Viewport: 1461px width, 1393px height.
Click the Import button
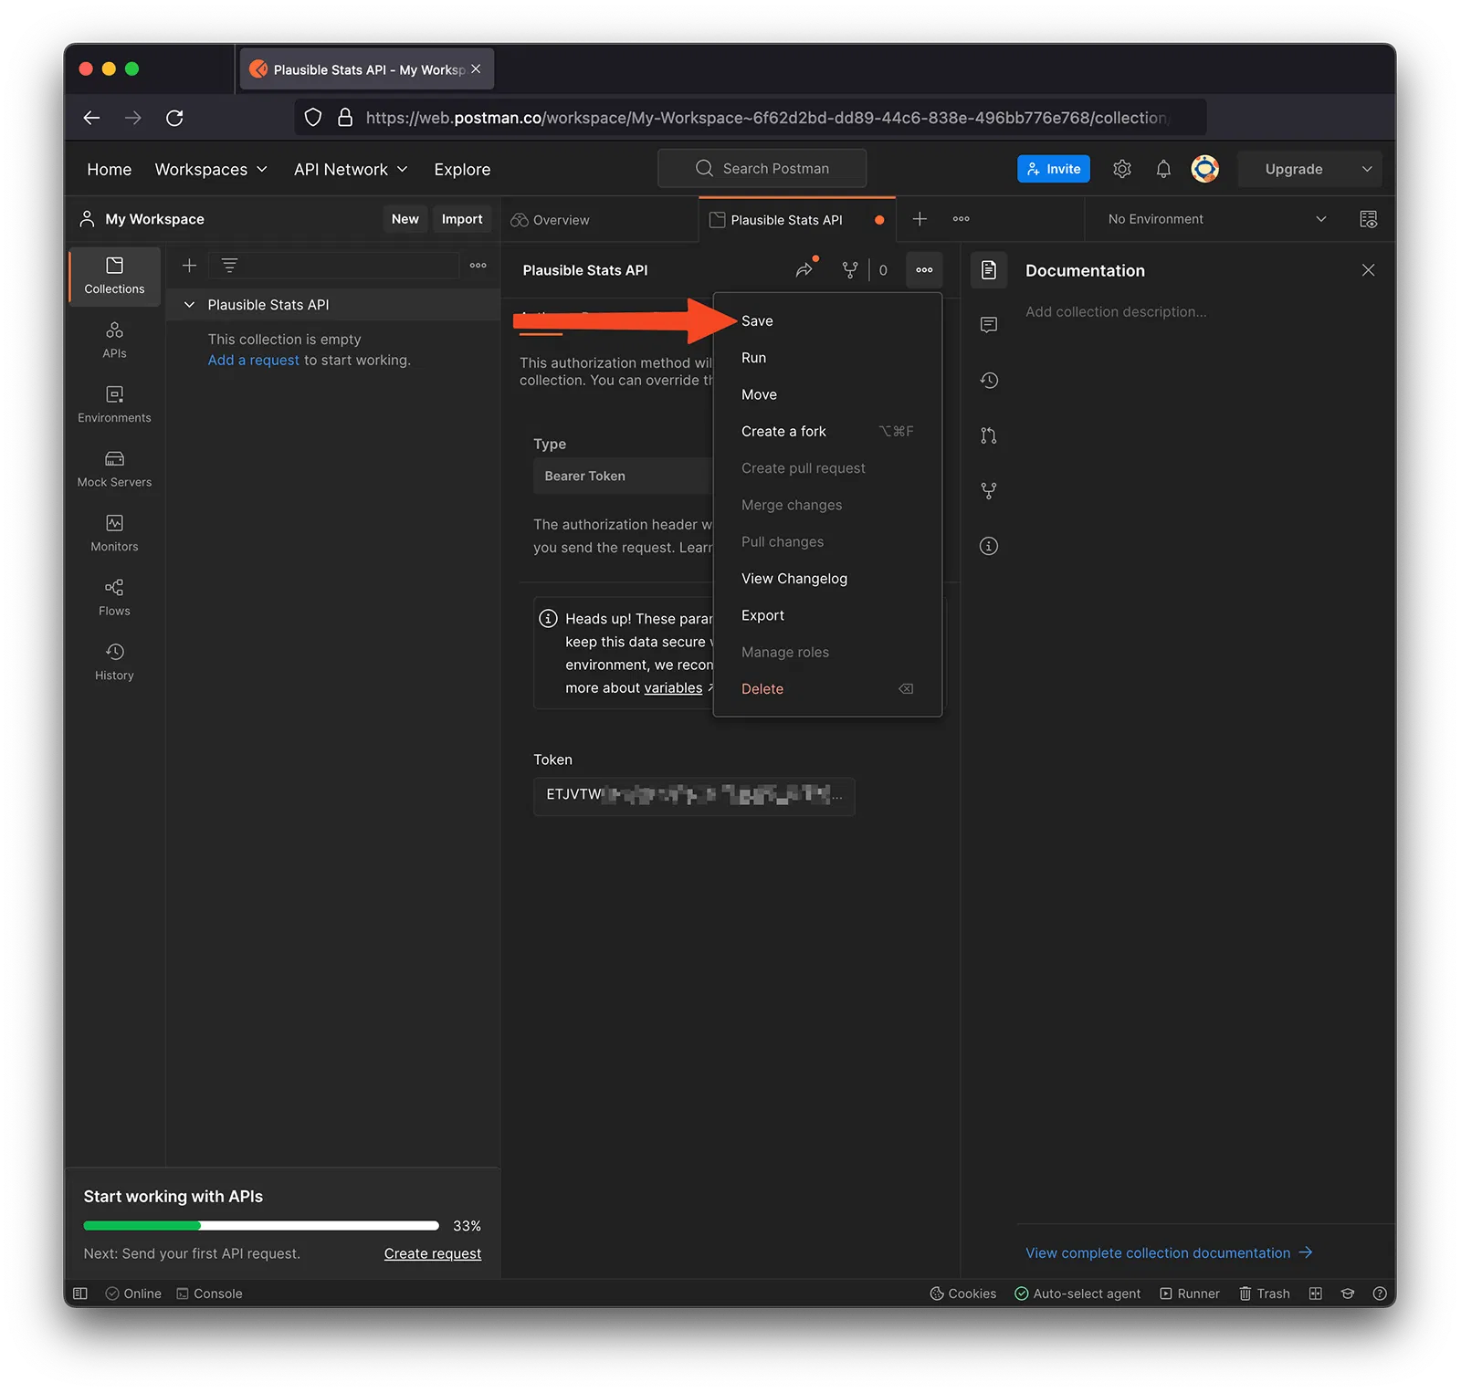coord(462,219)
